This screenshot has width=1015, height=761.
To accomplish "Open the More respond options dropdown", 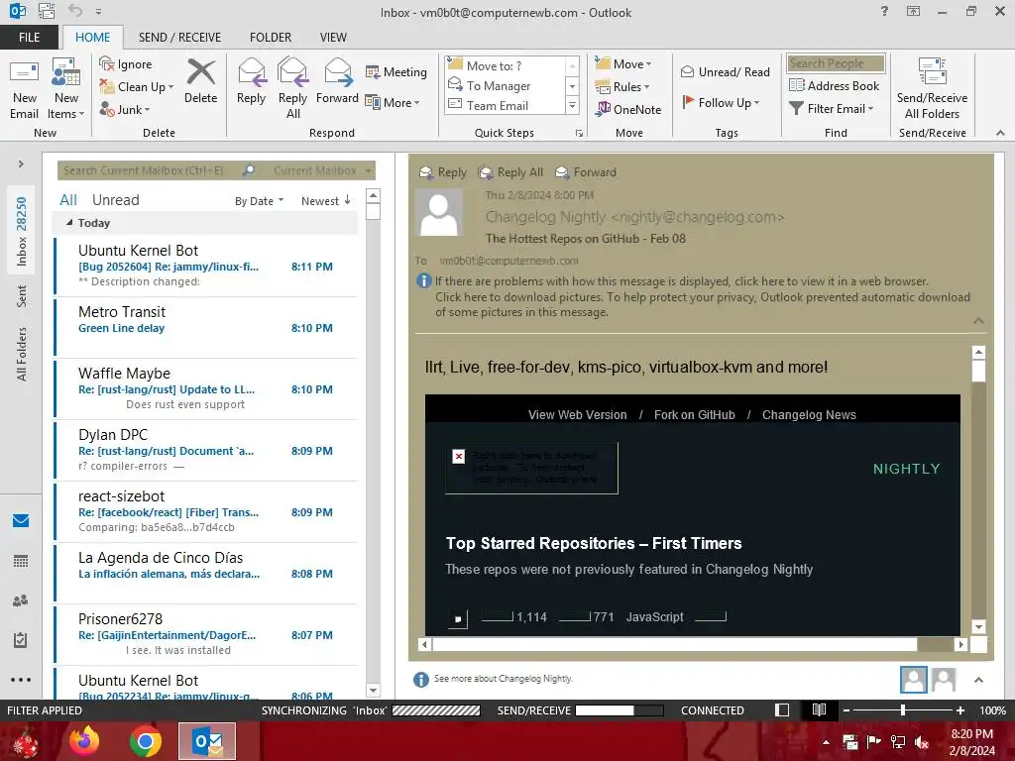I will [x=393, y=102].
